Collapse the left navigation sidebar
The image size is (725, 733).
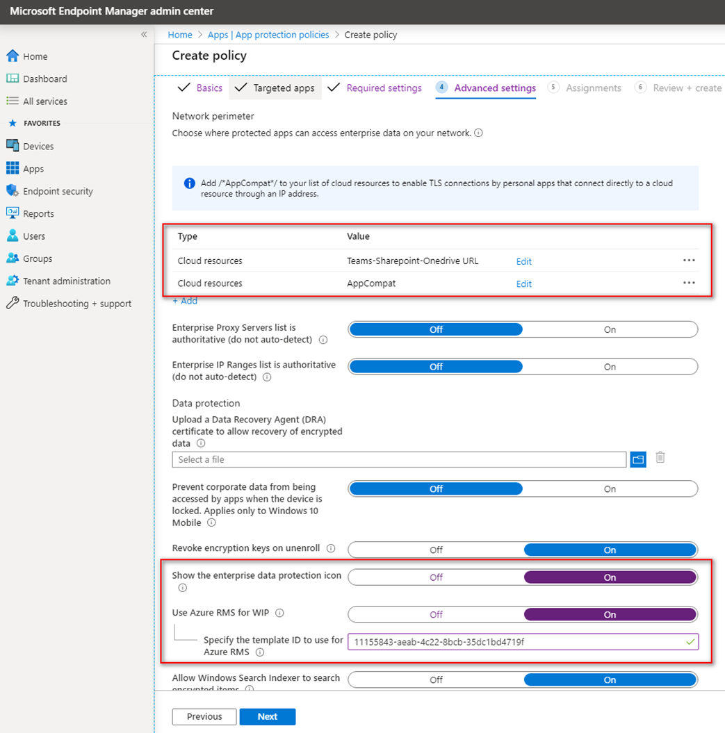144,34
